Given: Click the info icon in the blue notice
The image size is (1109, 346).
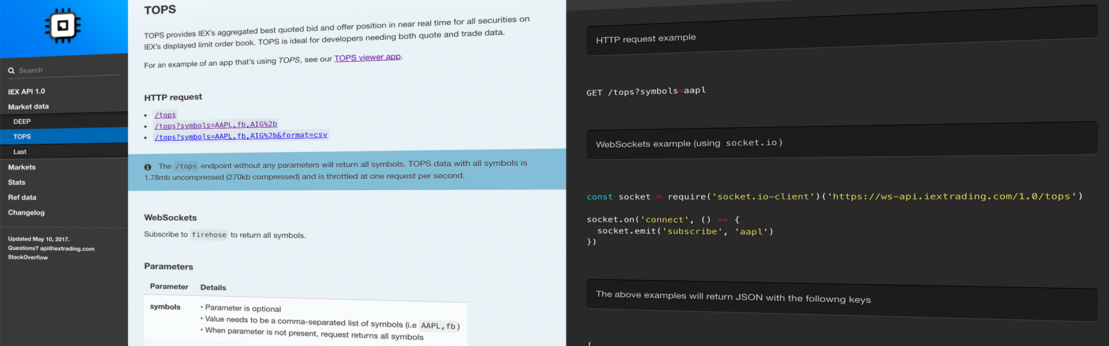Looking at the screenshot, I should (148, 167).
